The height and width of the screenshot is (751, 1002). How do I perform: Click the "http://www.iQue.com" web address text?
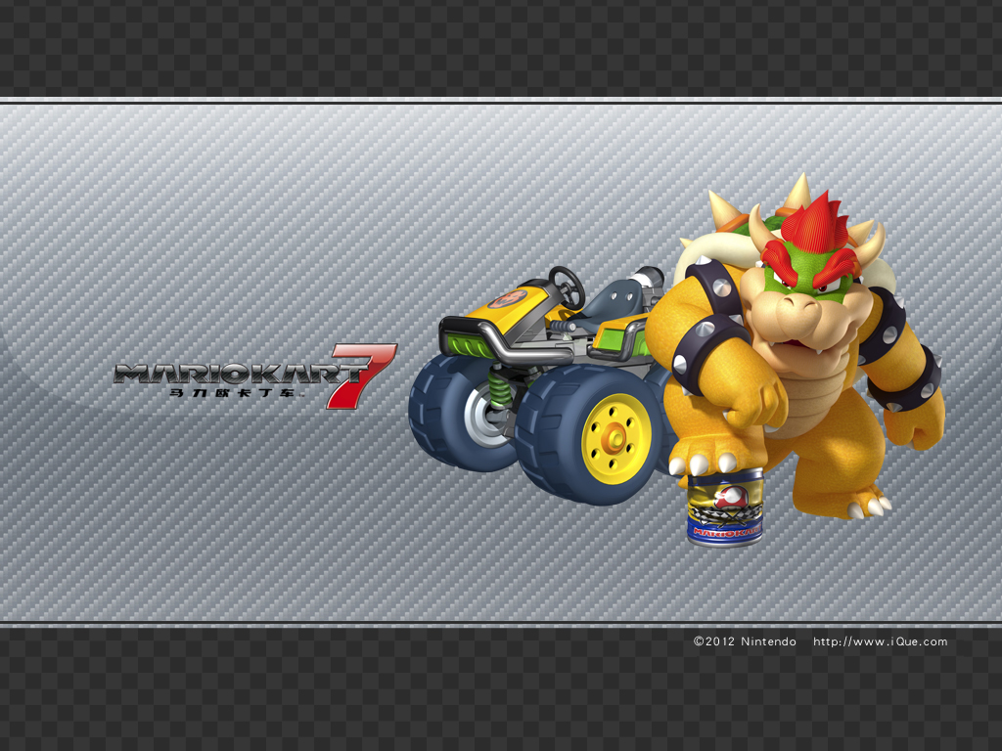[x=880, y=641]
